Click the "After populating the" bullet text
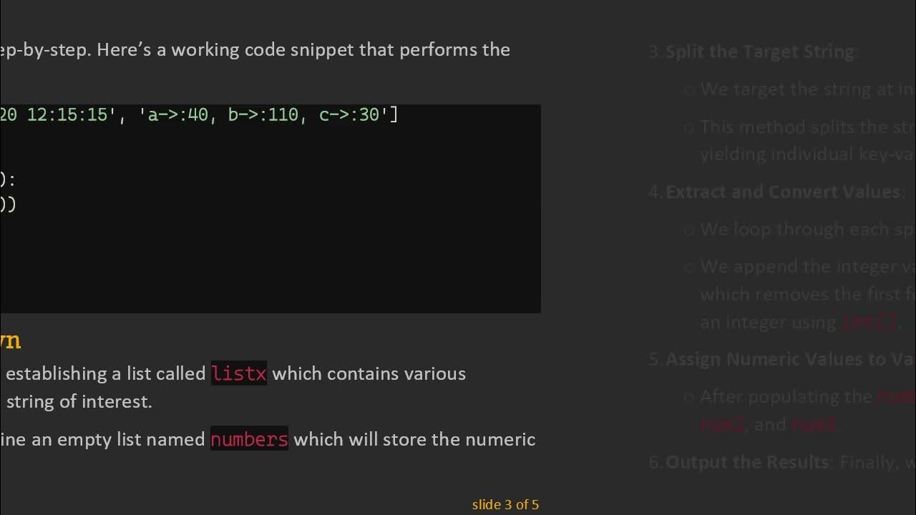The width and height of the screenshot is (916, 515). 786,396
